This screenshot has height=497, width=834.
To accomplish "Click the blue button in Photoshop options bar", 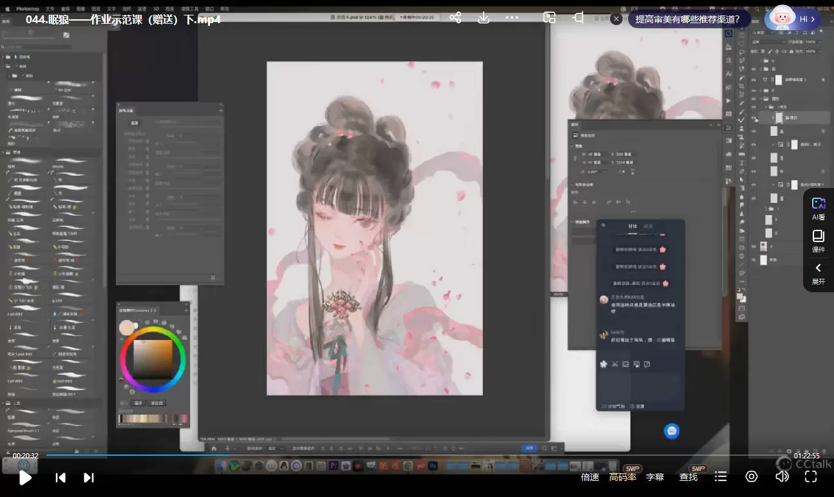I will coord(529,447).
